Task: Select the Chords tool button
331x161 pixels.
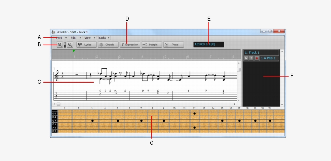Action: [x=108, y=45]
